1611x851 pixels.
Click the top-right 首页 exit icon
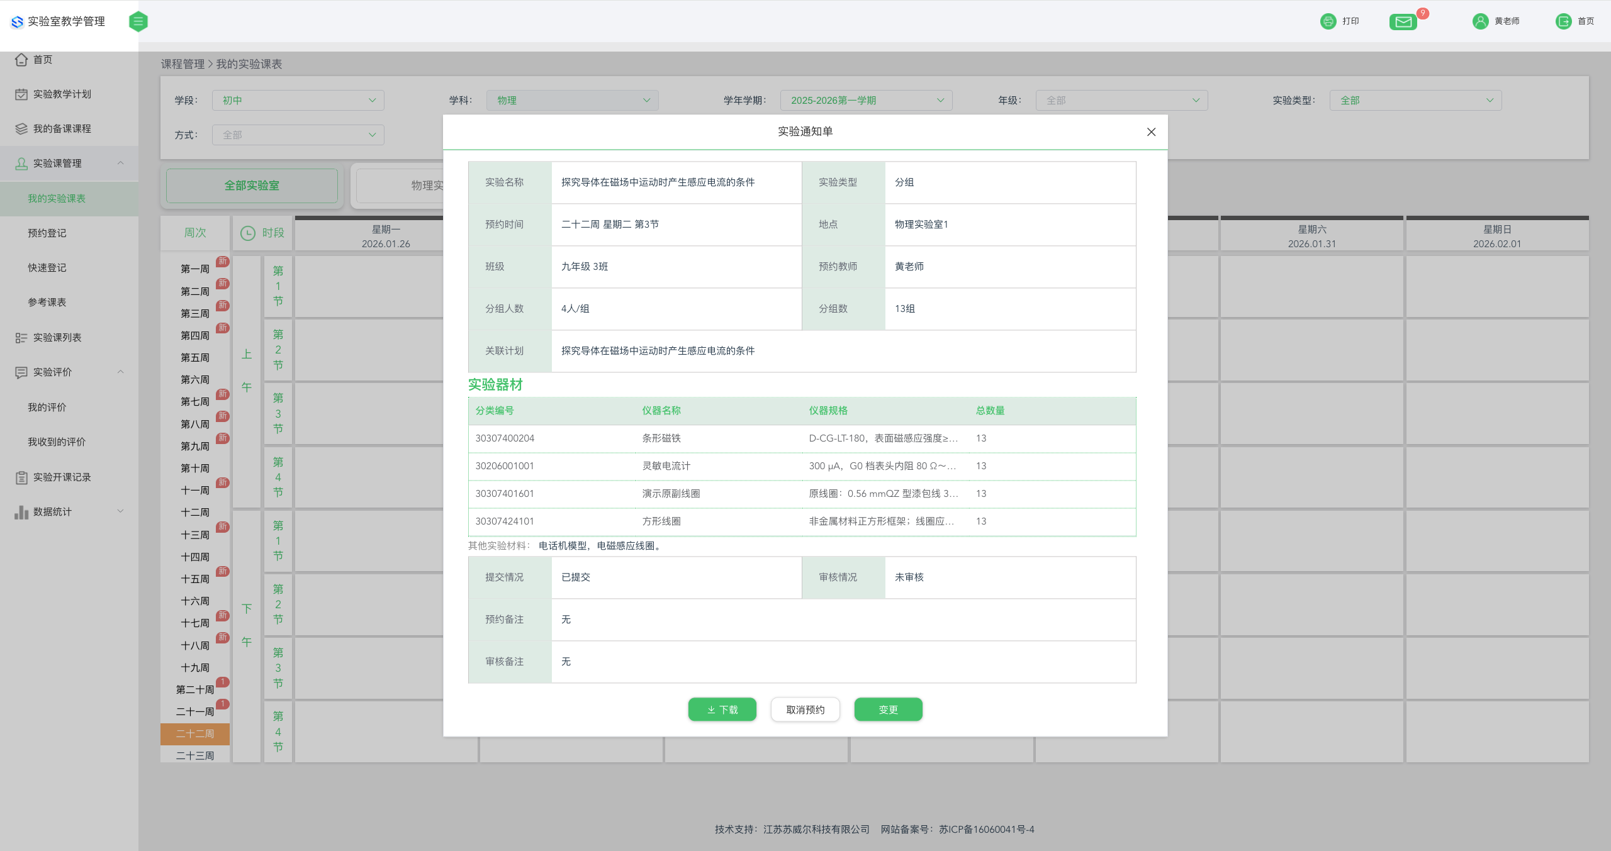pos(1563,21)
